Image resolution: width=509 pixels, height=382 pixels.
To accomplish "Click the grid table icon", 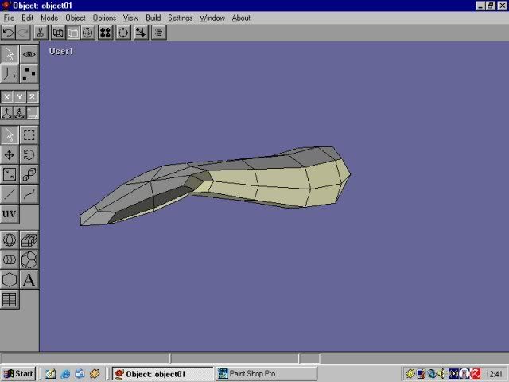I will [x=10, y=300].
